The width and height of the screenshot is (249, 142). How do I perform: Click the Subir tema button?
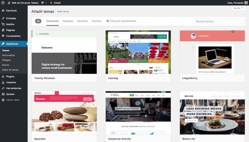click(x=63, y=12)
